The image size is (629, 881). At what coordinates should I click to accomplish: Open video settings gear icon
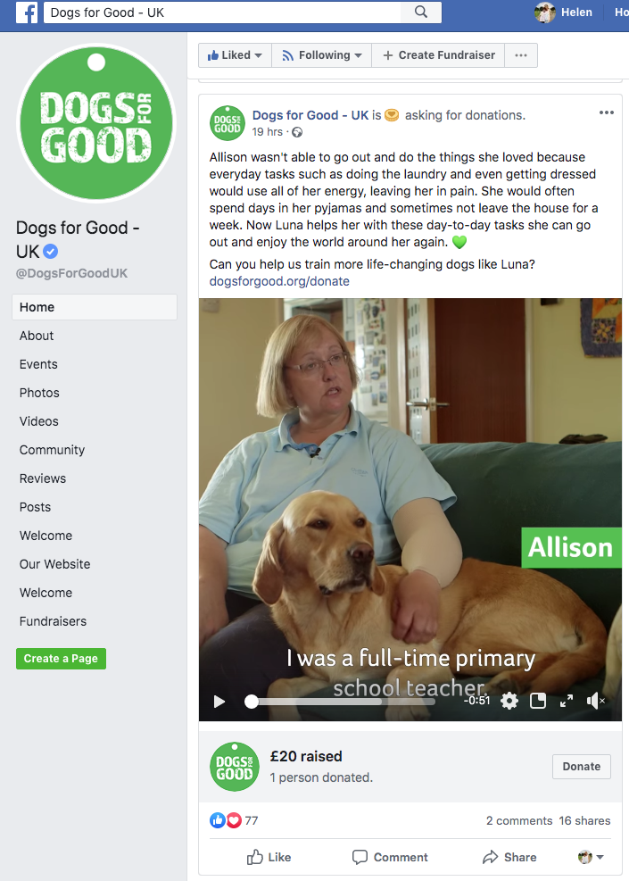[x=509, y=701]
